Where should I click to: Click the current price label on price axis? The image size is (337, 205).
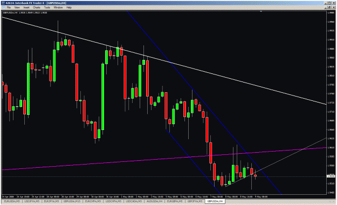point(331,176)
